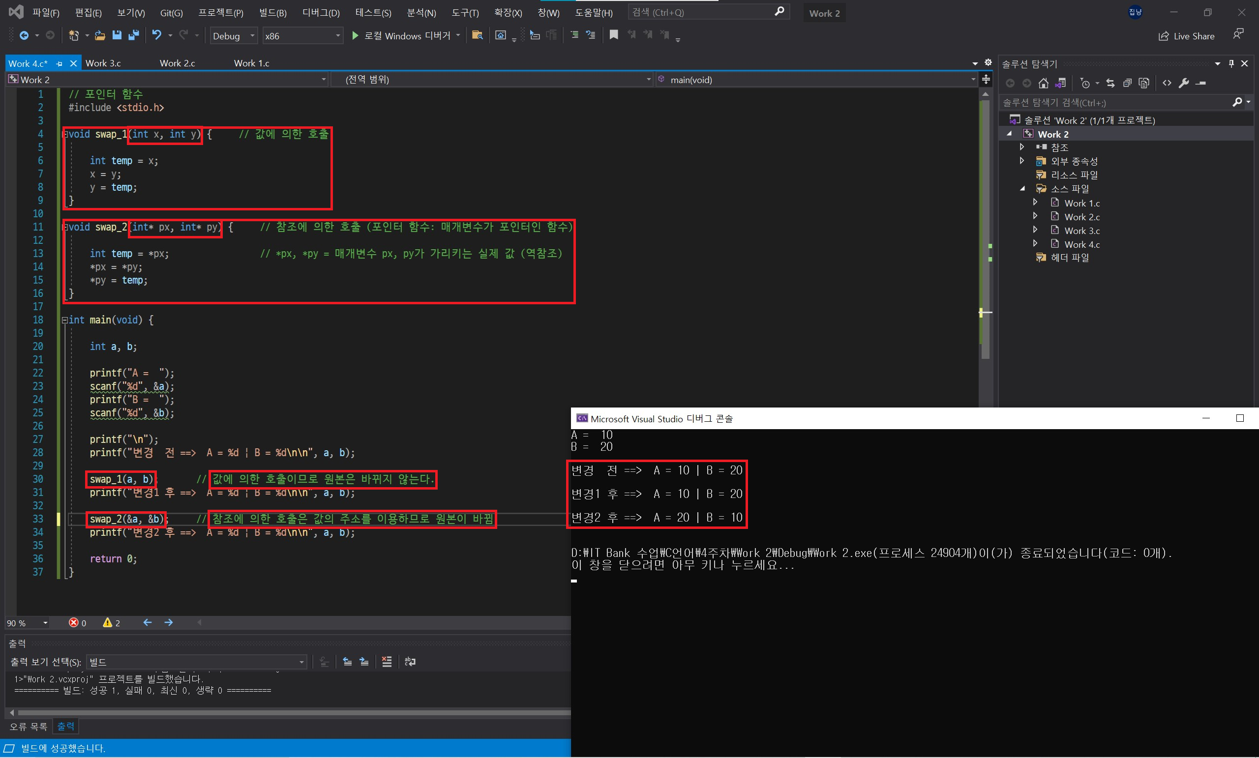Toggle auto-hide pin of Solution Explorer
The width and height of the screenshot is (1259, 758).
(x=1231, y=63)
